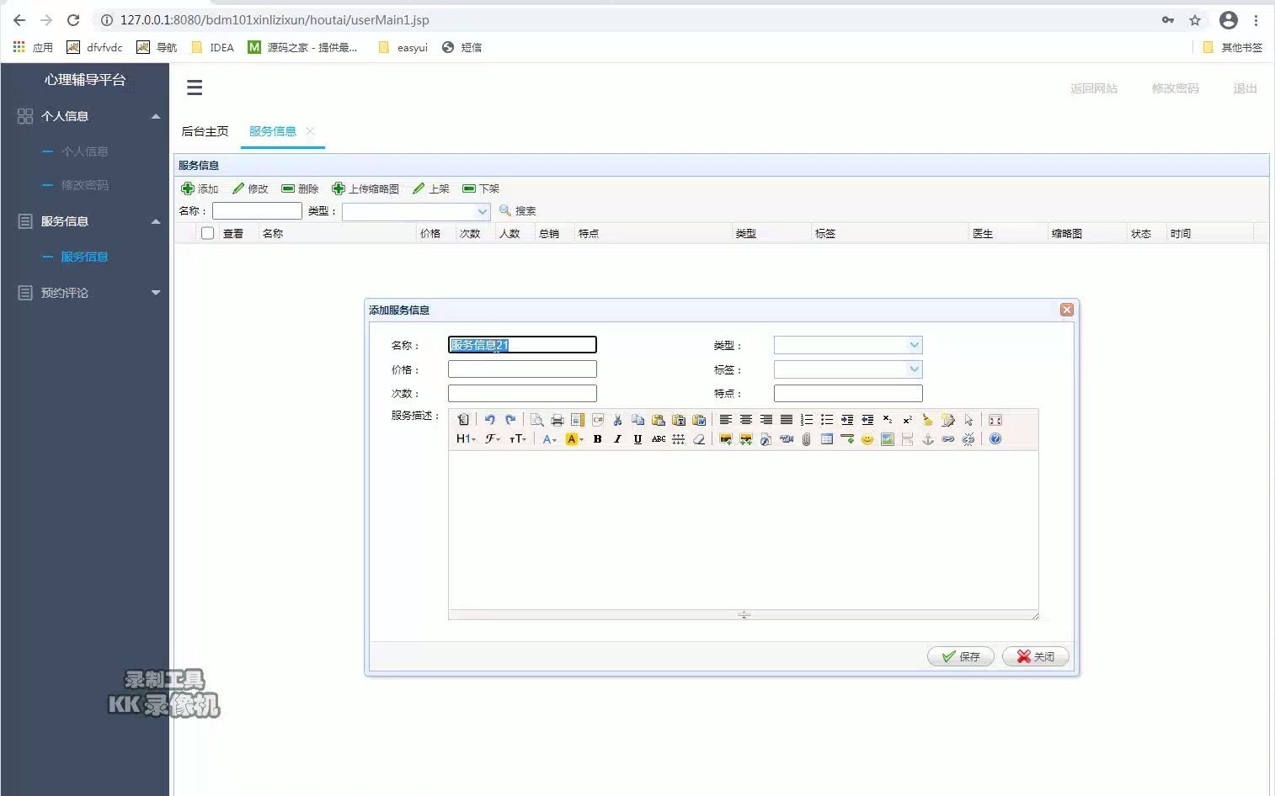
Task: Open the font size dropdown
Action: tap(518, 439)
